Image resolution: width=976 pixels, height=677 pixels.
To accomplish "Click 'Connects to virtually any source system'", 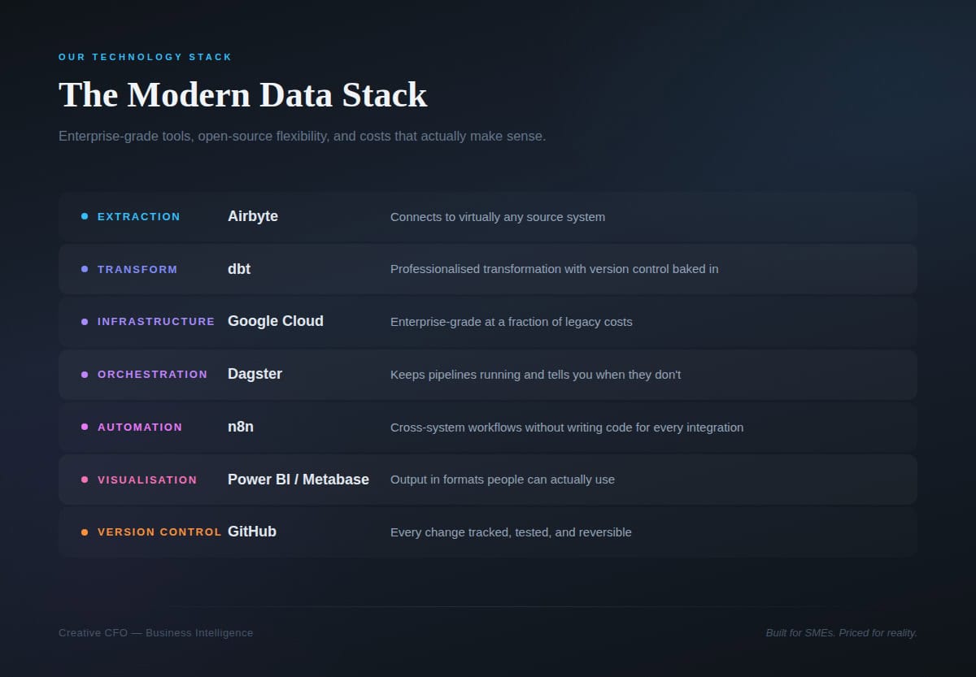I will coord(498,217).
